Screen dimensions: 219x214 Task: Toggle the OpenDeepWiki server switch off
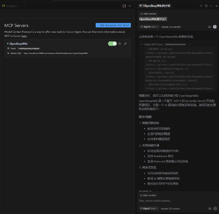[x=112, y=43]
